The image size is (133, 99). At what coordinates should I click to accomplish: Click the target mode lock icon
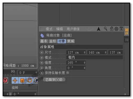116,29
